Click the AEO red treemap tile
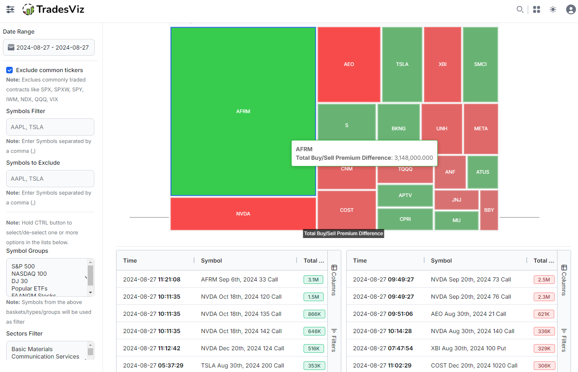Image resolution: width=578 pixels, height=372 pixels. coord(349,64)
